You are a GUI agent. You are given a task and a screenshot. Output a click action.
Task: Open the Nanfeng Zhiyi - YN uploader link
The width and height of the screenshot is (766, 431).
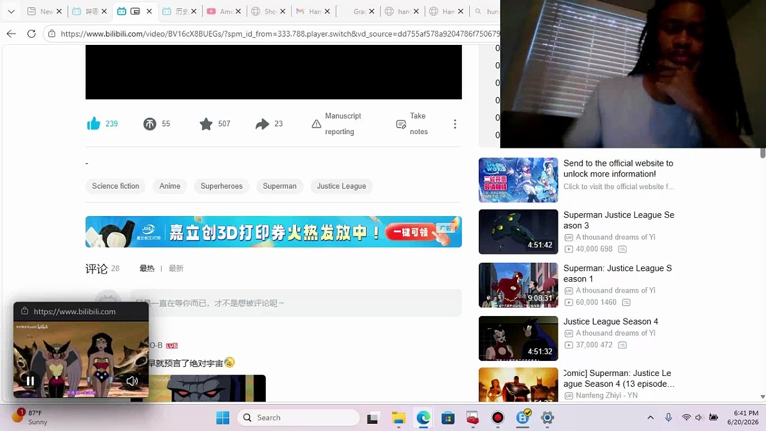[606, 396]
